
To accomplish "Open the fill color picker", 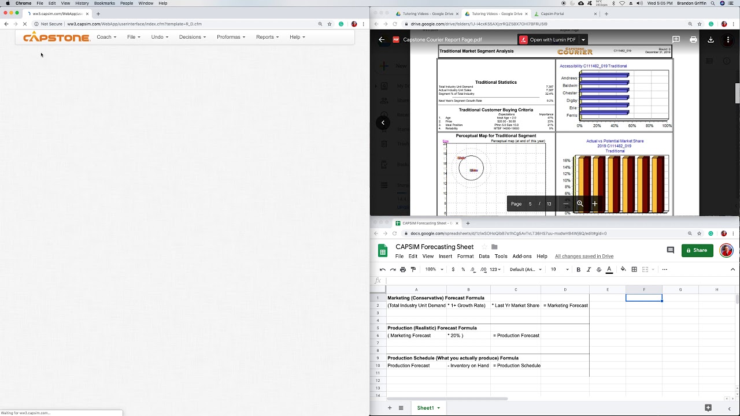I will pos(623,269).
